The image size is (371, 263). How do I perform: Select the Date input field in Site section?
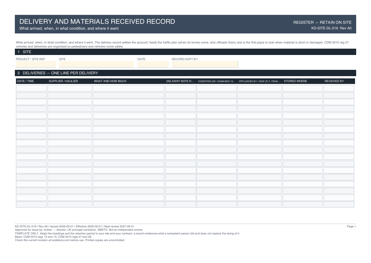click(153, 64)
